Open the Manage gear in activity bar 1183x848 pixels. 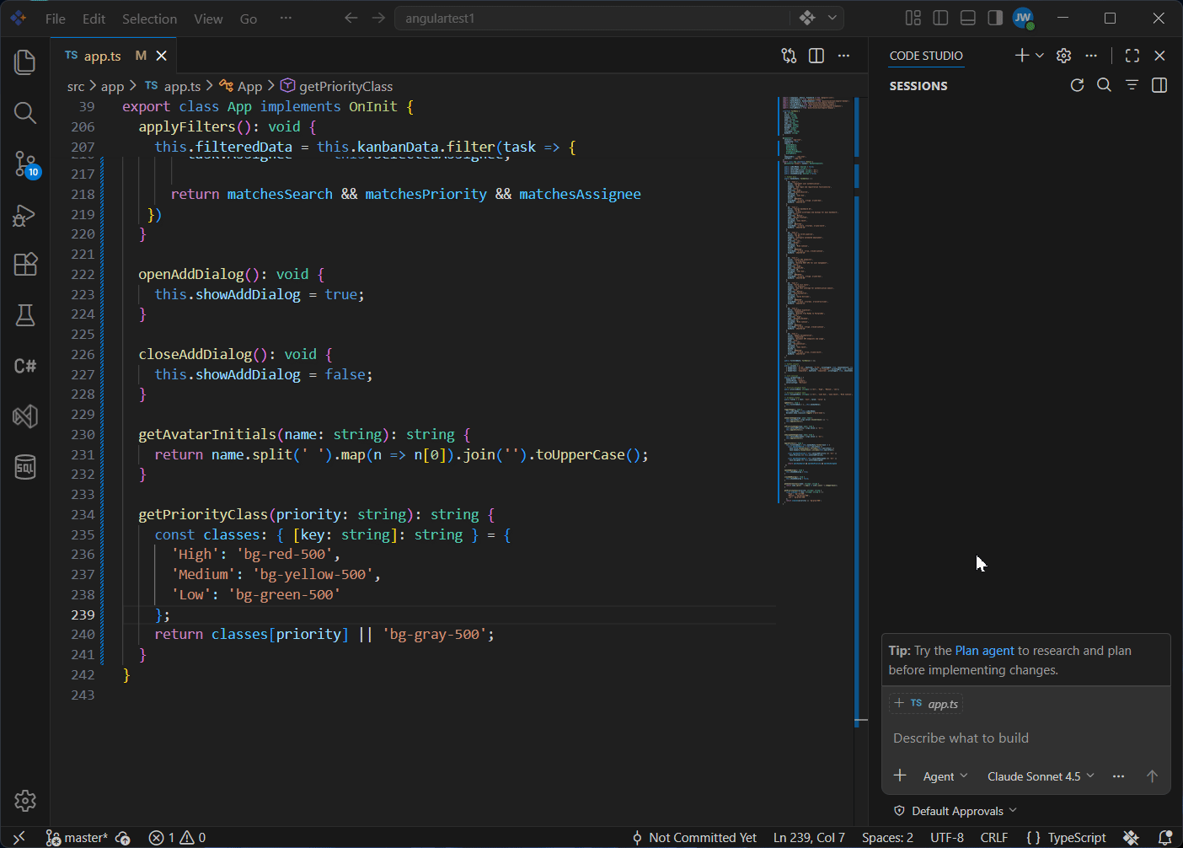(x=25, y=800)
